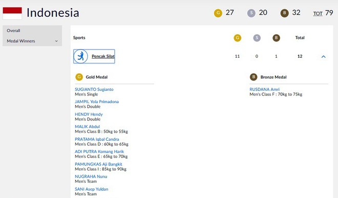Expand the Medal Winners dropdown arrow
Screen dimensions: 338x198
56,41
